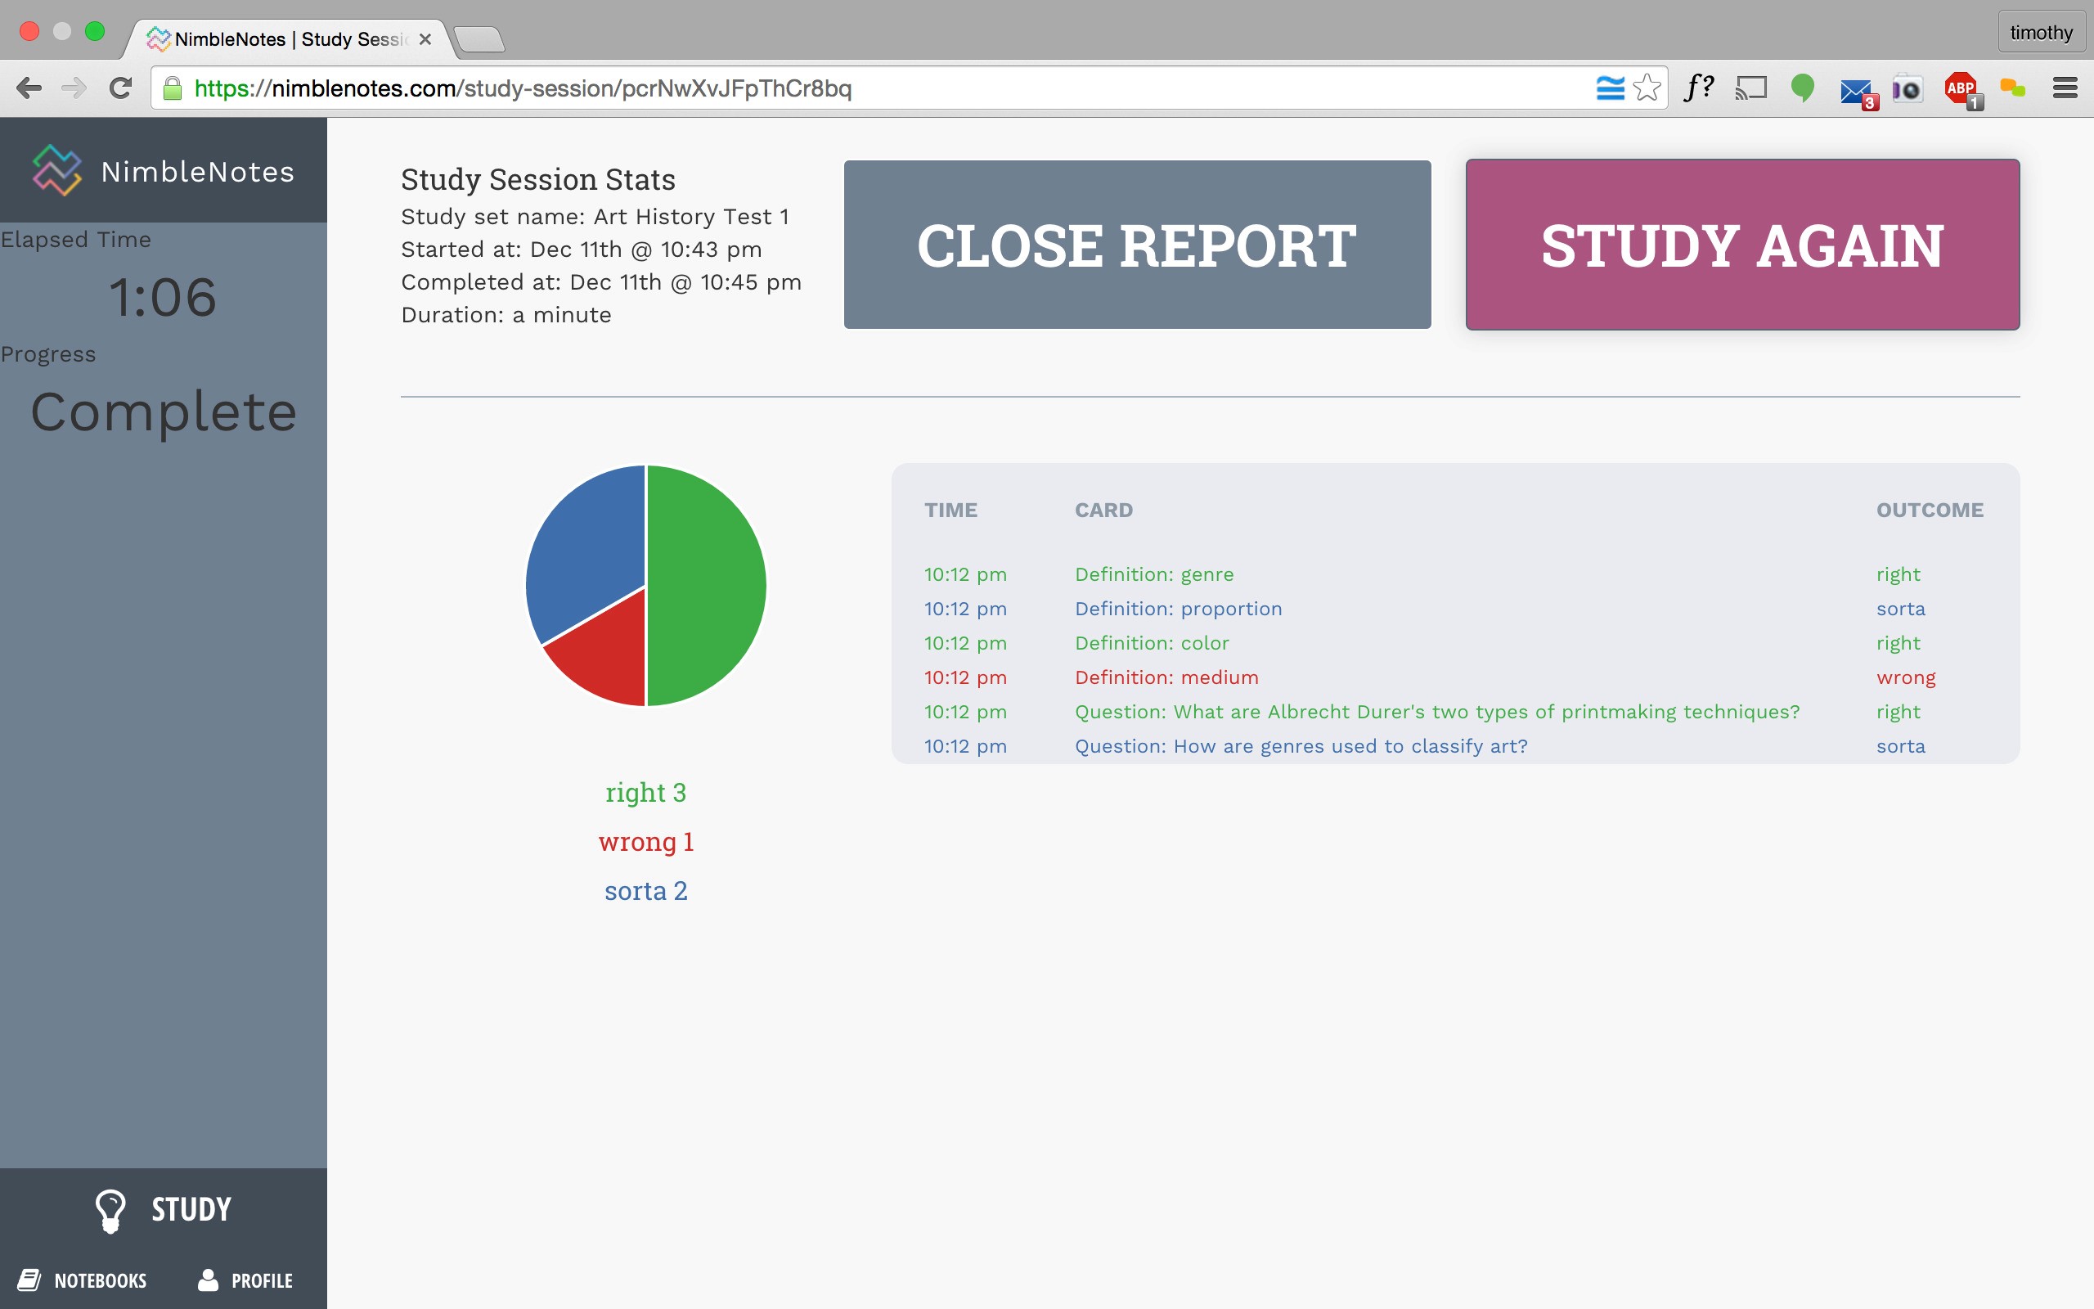Image resolution: width=2094 pixels, height=1309 pixels.
Task: Click the NimbleNotes logo icon in sidebar
Action: (x=57, y=170)
